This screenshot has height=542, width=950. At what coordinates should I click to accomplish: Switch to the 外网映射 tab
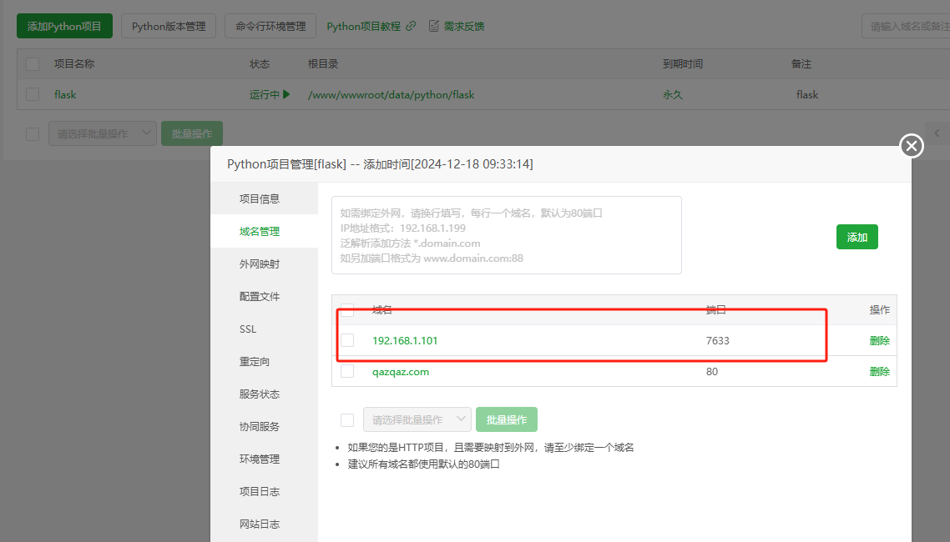click(264, 263)
